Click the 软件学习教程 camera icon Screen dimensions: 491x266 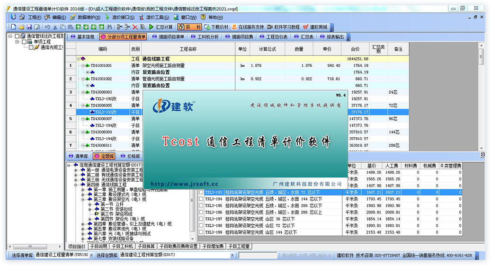click(x=270, y=27)
